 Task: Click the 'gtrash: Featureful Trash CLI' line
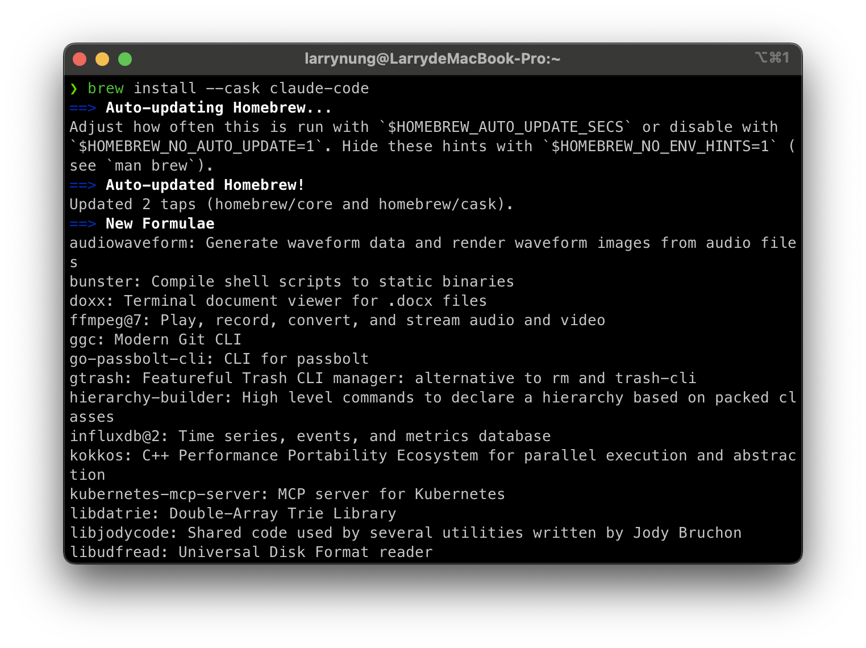tap(383, 379)
